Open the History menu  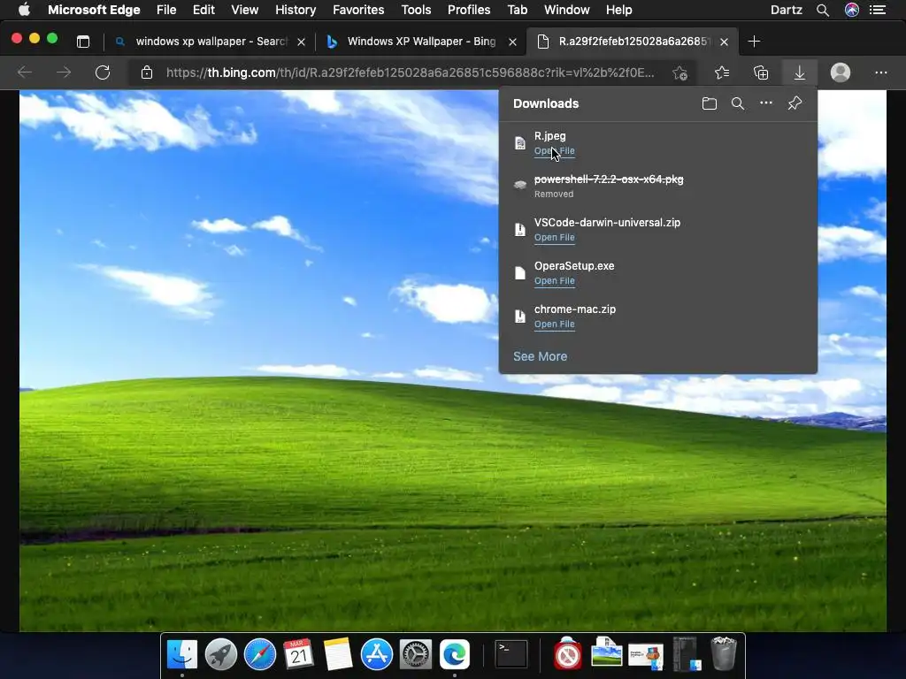click(x=296, y=10)
